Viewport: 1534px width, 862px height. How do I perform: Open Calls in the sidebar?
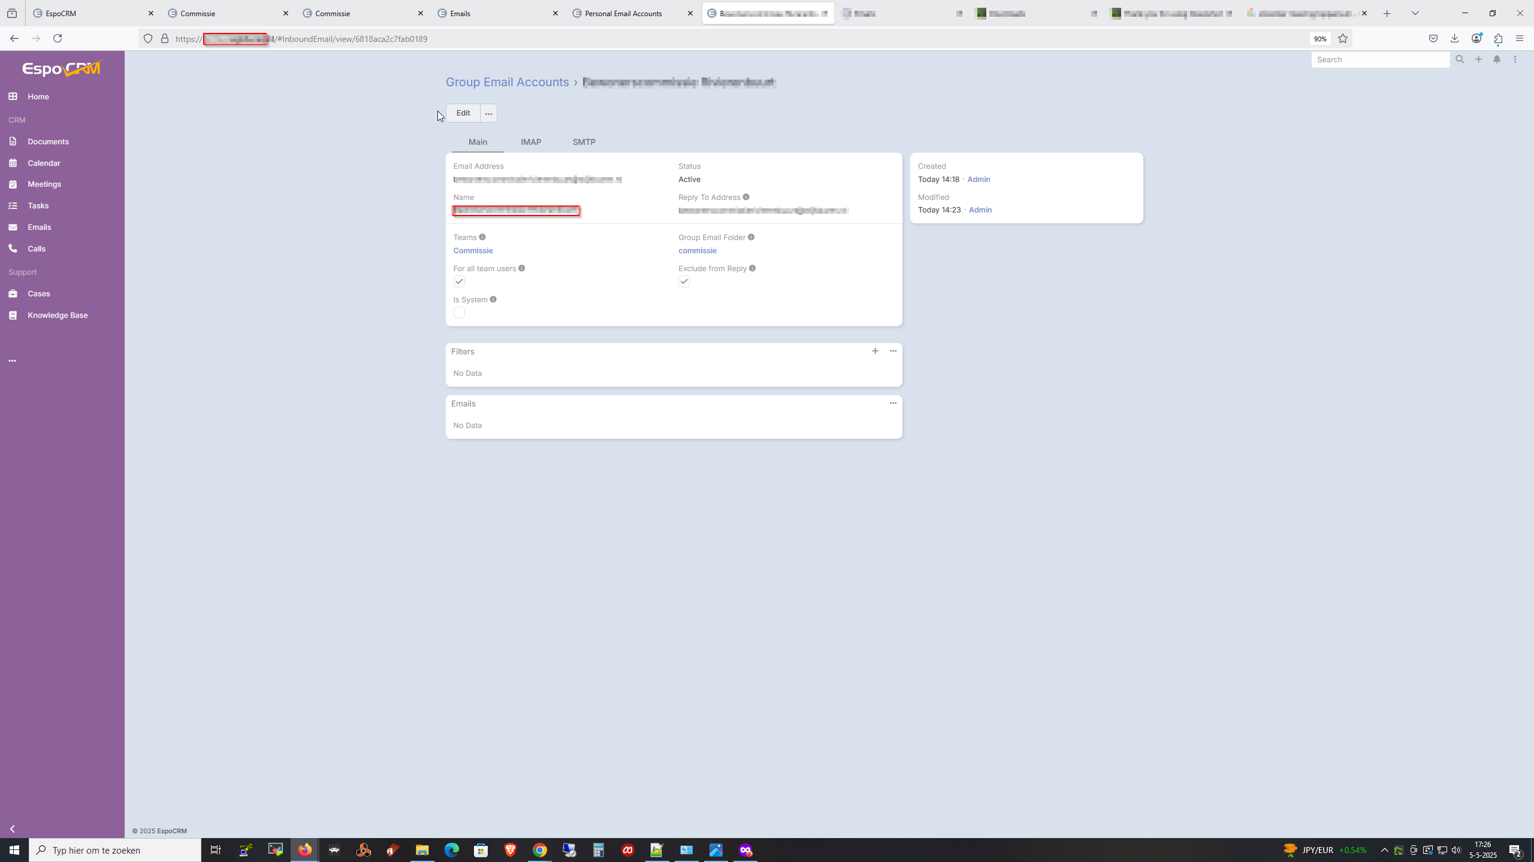[x=36, y=248]
